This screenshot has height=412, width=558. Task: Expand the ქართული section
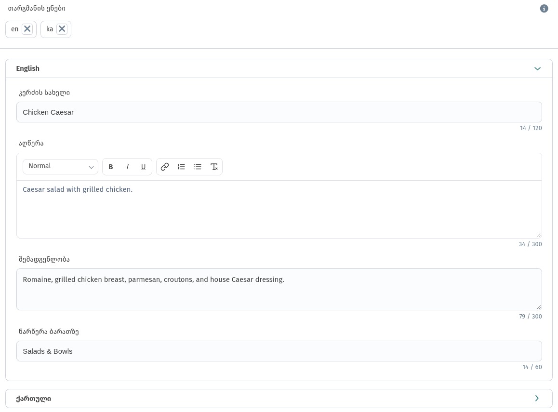[x=537, y=399]
